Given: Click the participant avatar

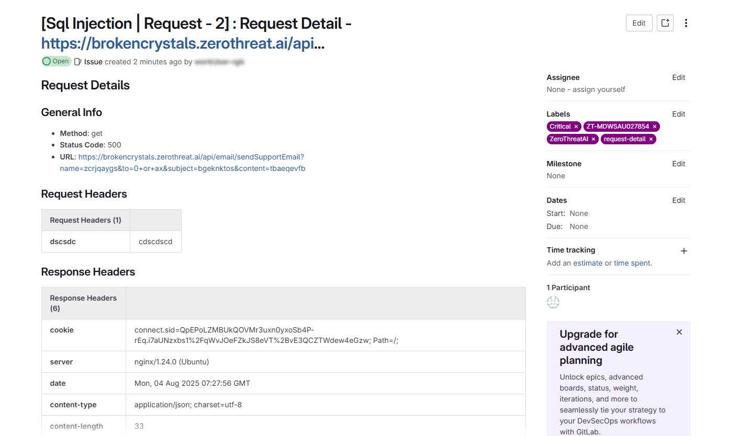Looking at the screenshot, I should tap(553, 302).
